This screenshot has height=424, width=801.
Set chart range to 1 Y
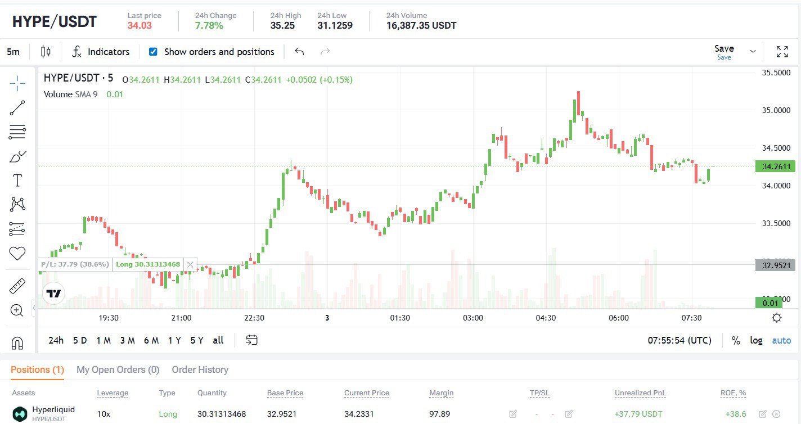pyautogui.click(x=174, y=340)
